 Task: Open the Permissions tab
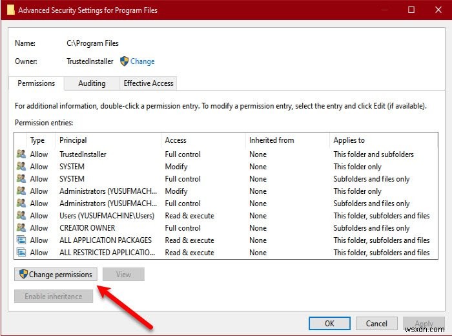(x=36, y=83)
